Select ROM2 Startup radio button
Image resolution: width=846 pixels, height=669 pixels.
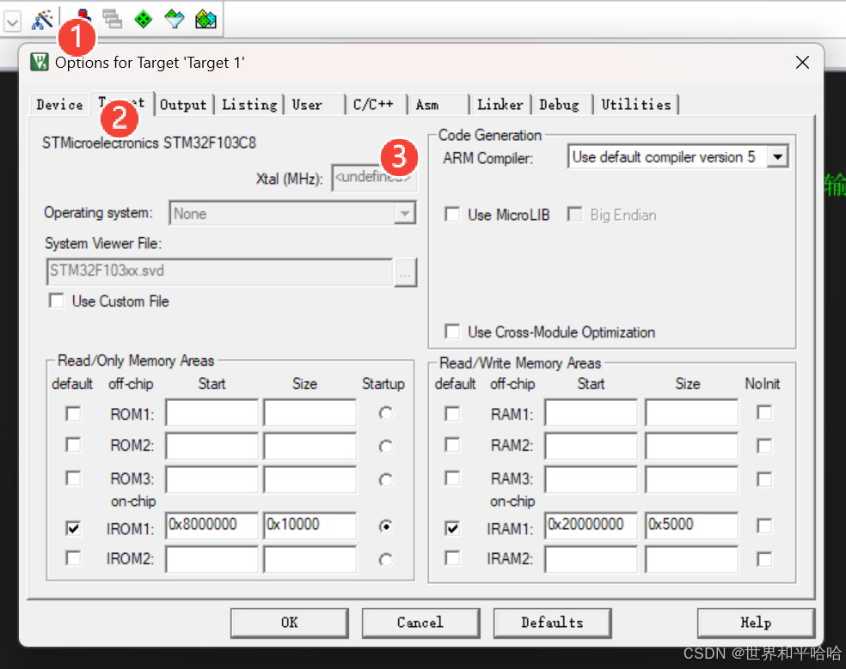(x=385, y=447)
